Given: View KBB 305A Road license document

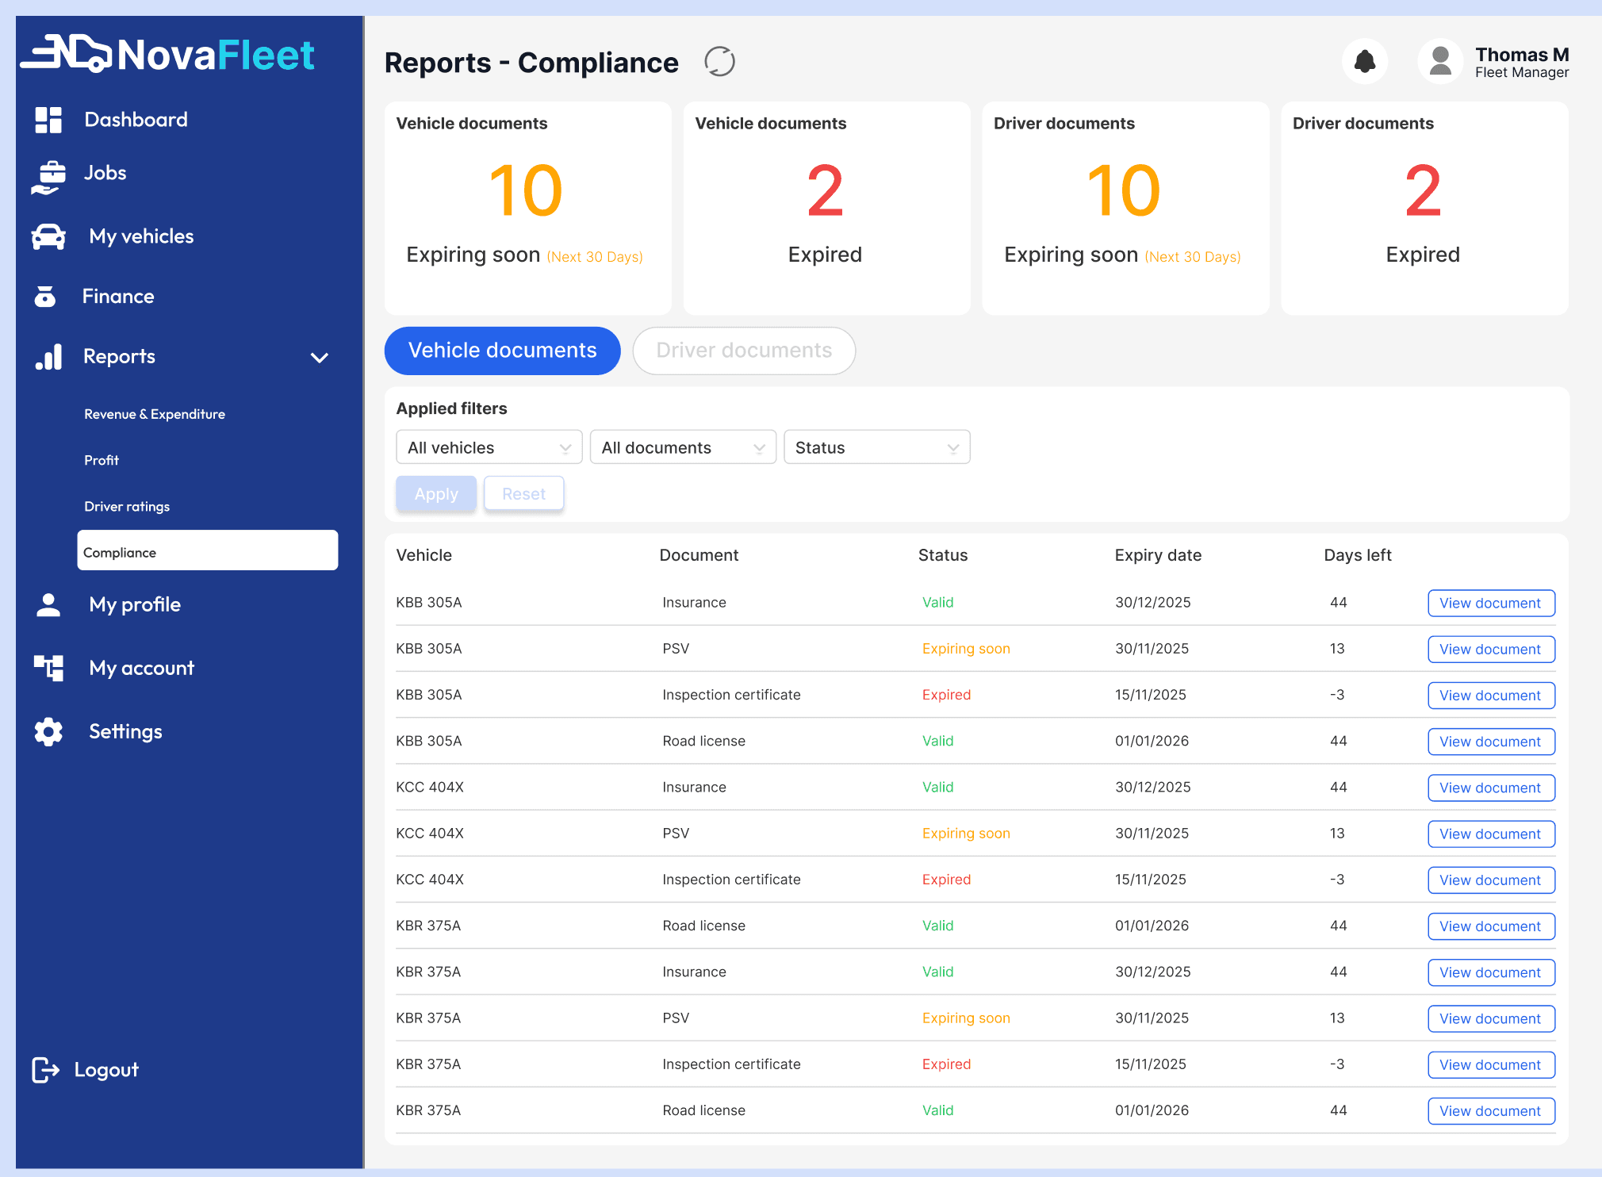Looking at the screenshot, I should pyautogui.click(x=1491, y=742).
